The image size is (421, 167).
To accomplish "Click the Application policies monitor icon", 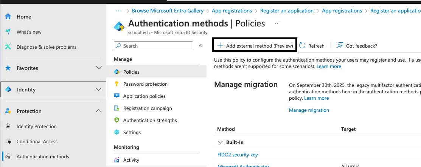I will (x=117, y=96).
